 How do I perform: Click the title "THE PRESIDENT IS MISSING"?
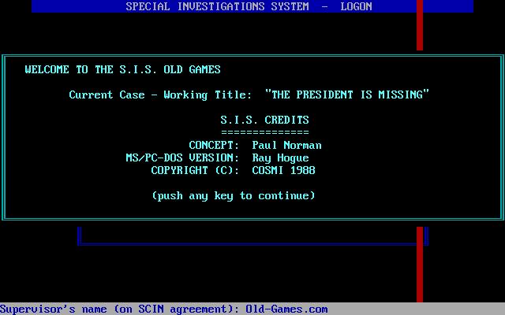tap(347, 94)
